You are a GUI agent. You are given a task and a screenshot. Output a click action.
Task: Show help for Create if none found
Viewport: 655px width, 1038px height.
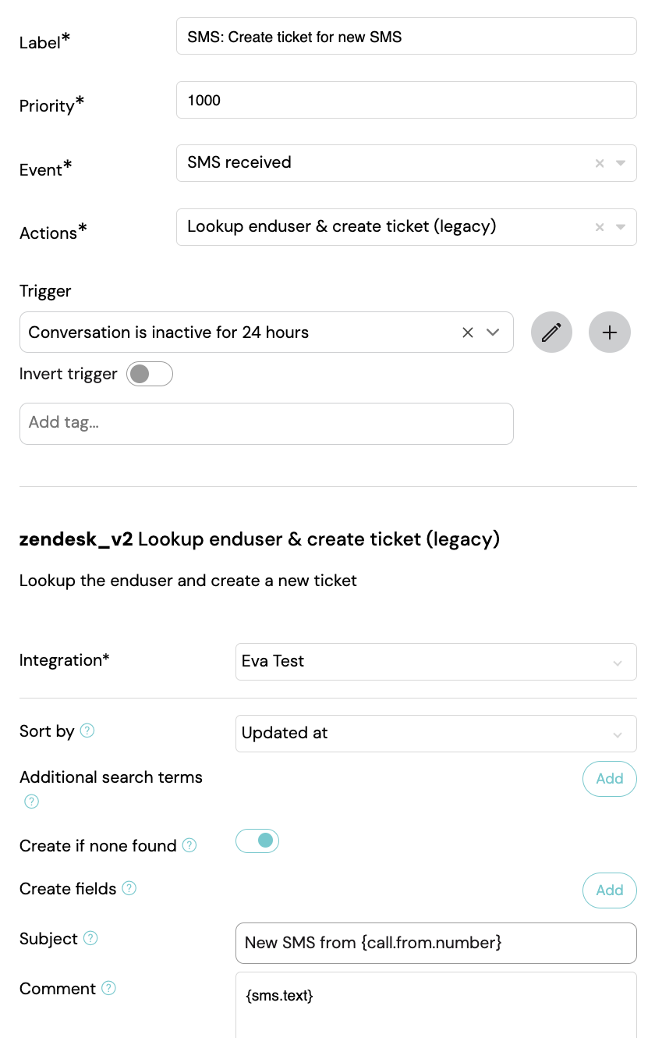click(x=189, y=846)
